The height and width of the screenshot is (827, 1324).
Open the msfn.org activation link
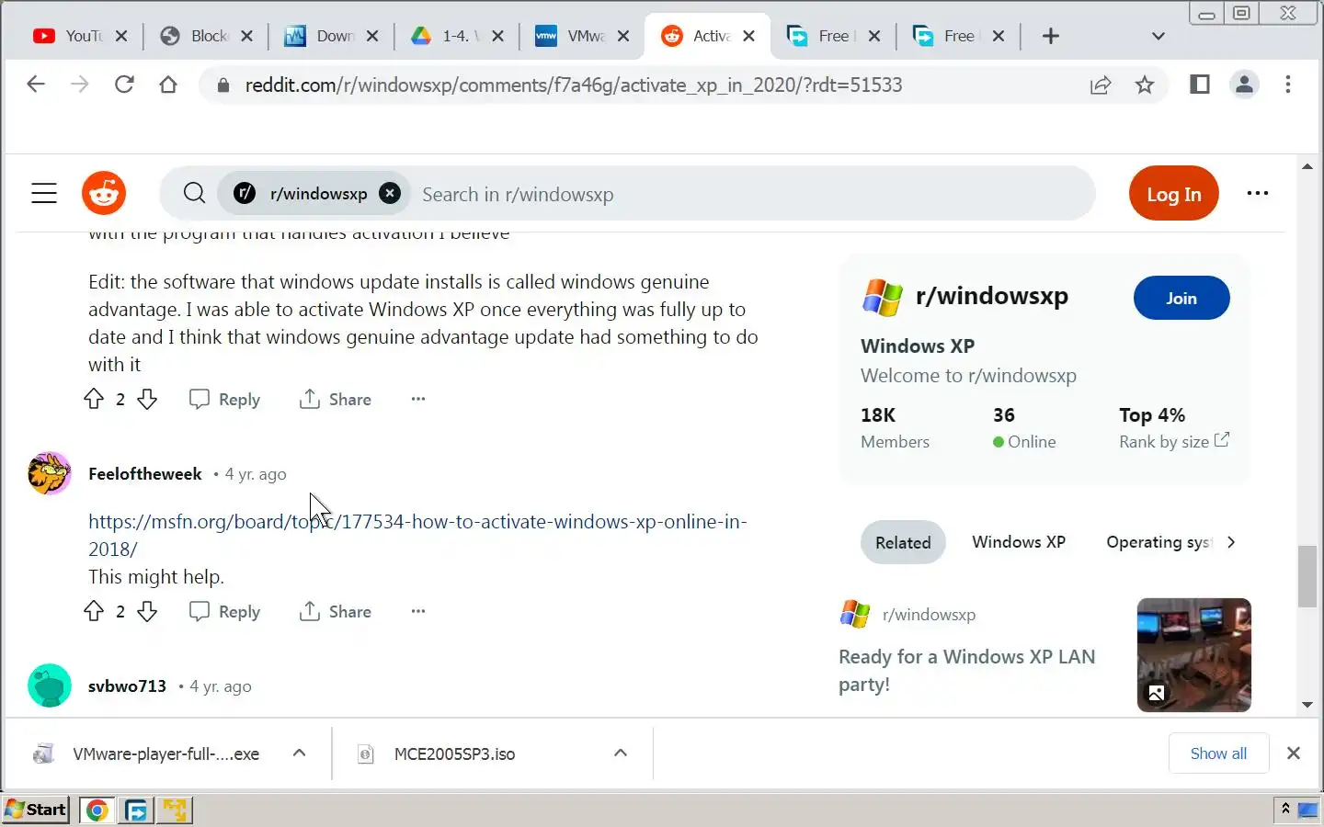click(417, 535)
